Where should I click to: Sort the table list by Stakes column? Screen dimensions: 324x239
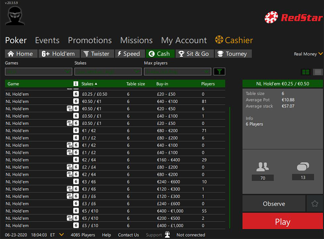(x=89, y=84)
